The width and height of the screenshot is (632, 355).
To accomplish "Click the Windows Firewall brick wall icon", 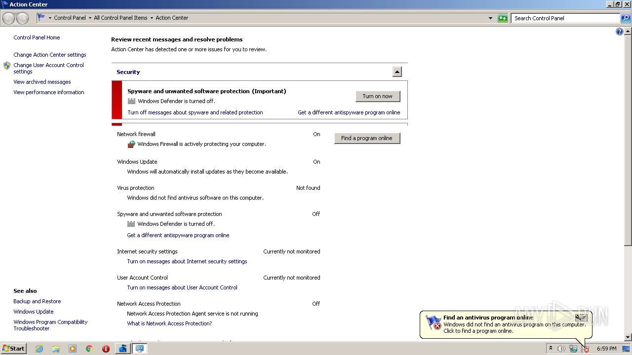I will [131, 144].
